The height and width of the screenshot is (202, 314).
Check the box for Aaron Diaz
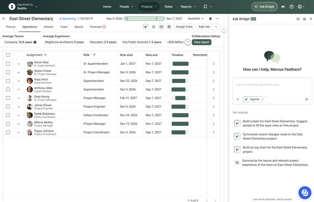click(8, 64)
